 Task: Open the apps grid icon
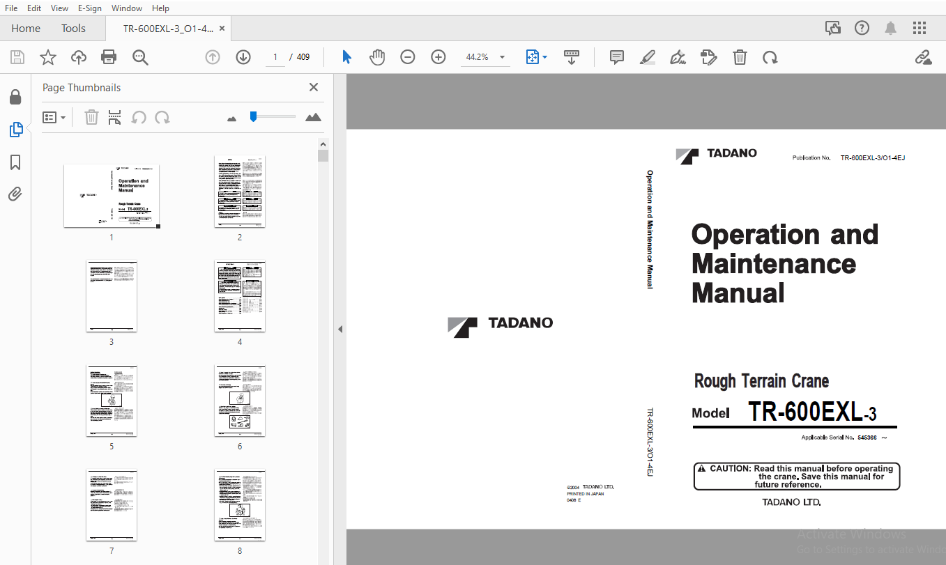920,28
